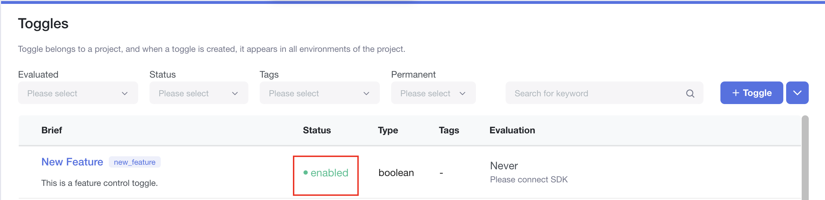Image resolution: width=825 pixels, height=200 pixels.
Task: Open the Permanent filter dropdown
Action: point(433,93)
